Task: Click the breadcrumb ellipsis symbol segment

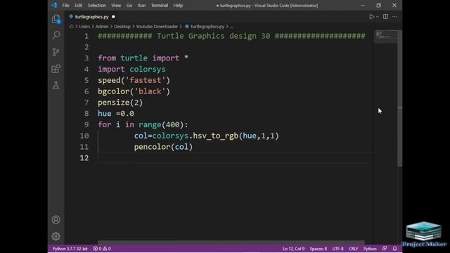Action: (x=231, y=27)
